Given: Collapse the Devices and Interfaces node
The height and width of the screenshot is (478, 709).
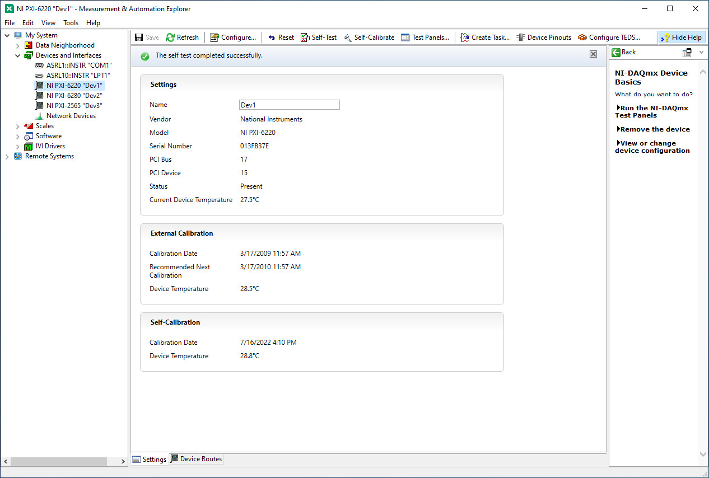Looking at the screenshot, I should click(18, 55).
